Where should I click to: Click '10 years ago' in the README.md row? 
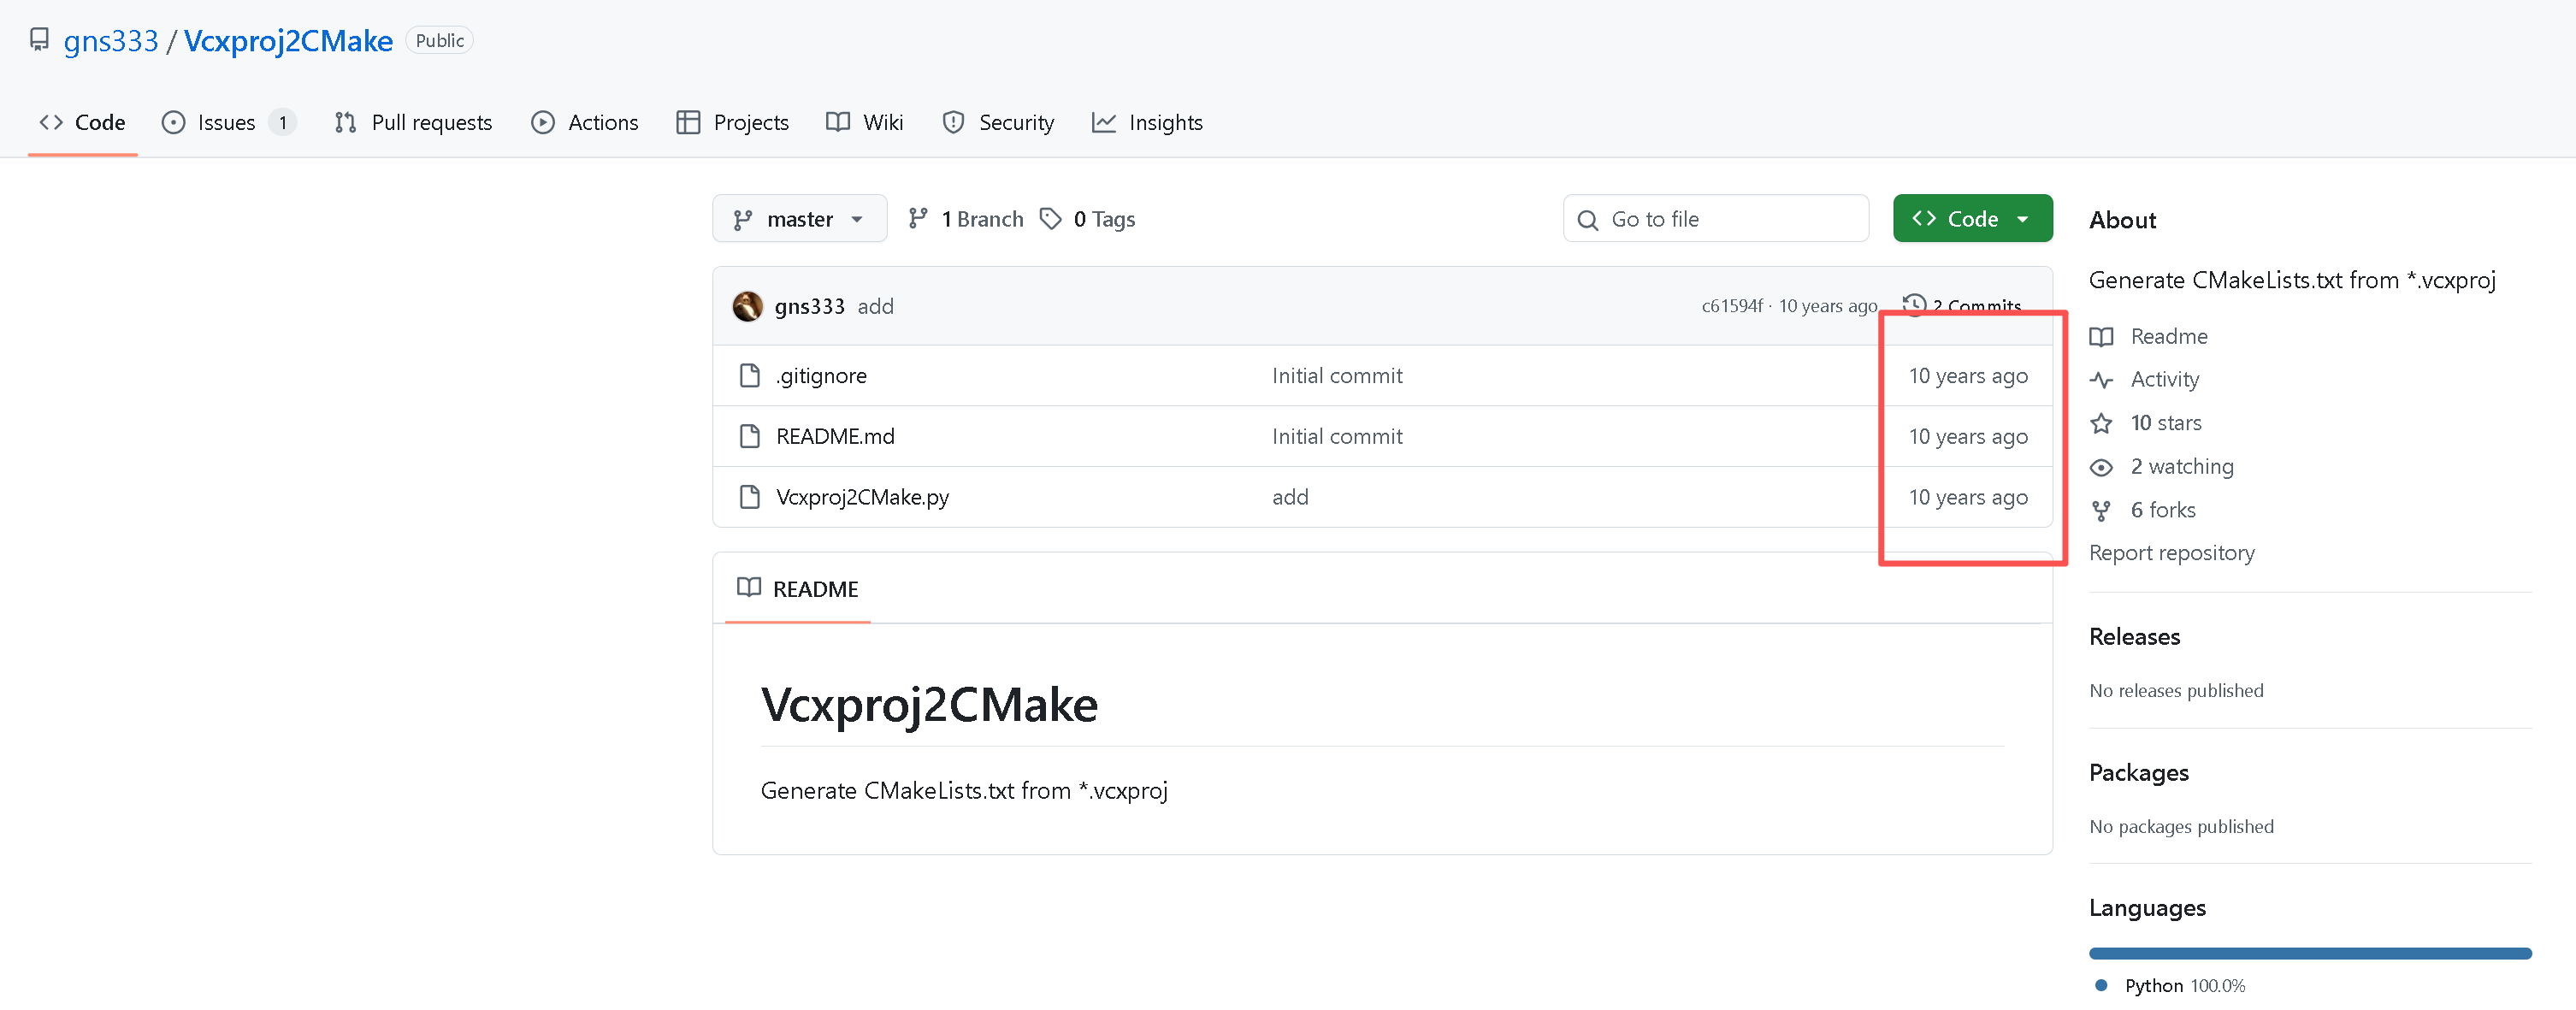(1968, 436)
